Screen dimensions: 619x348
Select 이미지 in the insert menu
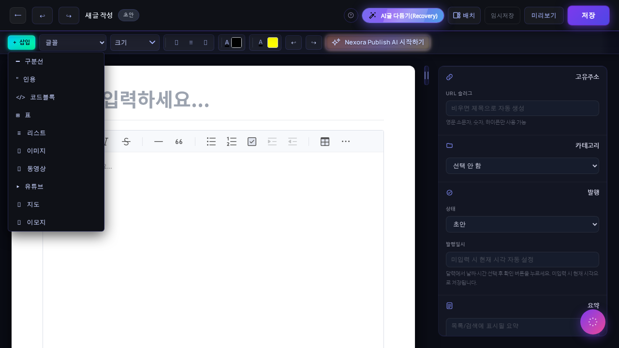(56, 151)
